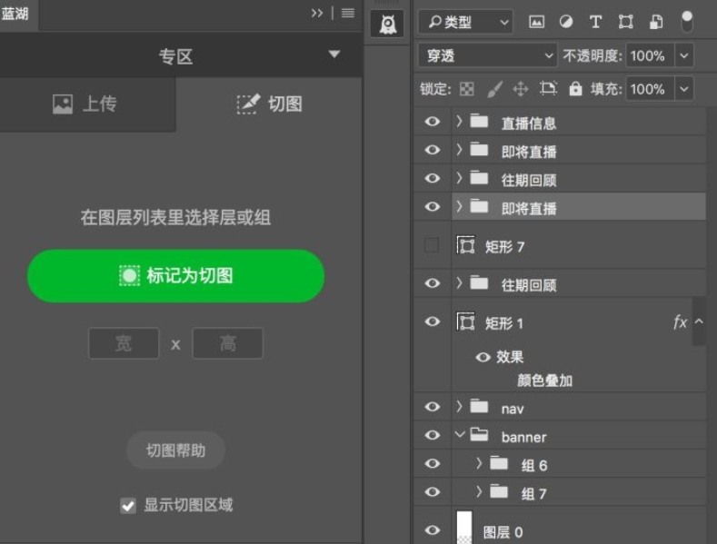Viewport: 717px width, 544px height.
Task: Click the 标记为切图 green button
Action: point(175,276)
